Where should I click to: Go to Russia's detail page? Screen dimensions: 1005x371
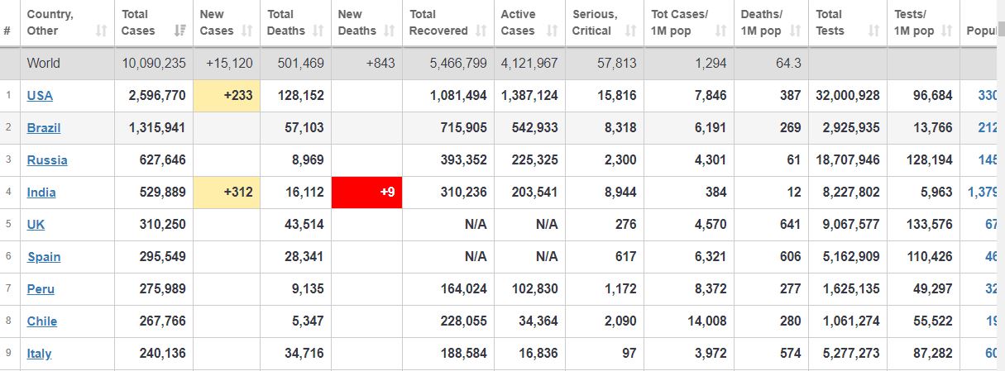(x=47, y=160)
